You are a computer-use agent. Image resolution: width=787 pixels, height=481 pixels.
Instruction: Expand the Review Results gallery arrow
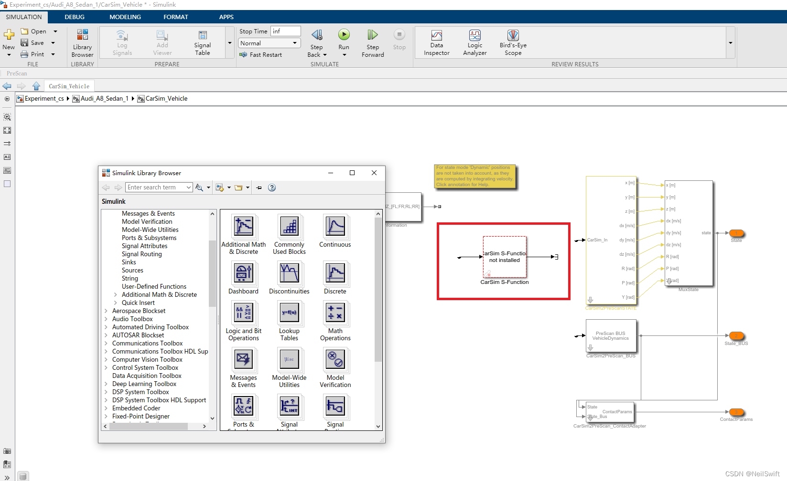[731, 43]
